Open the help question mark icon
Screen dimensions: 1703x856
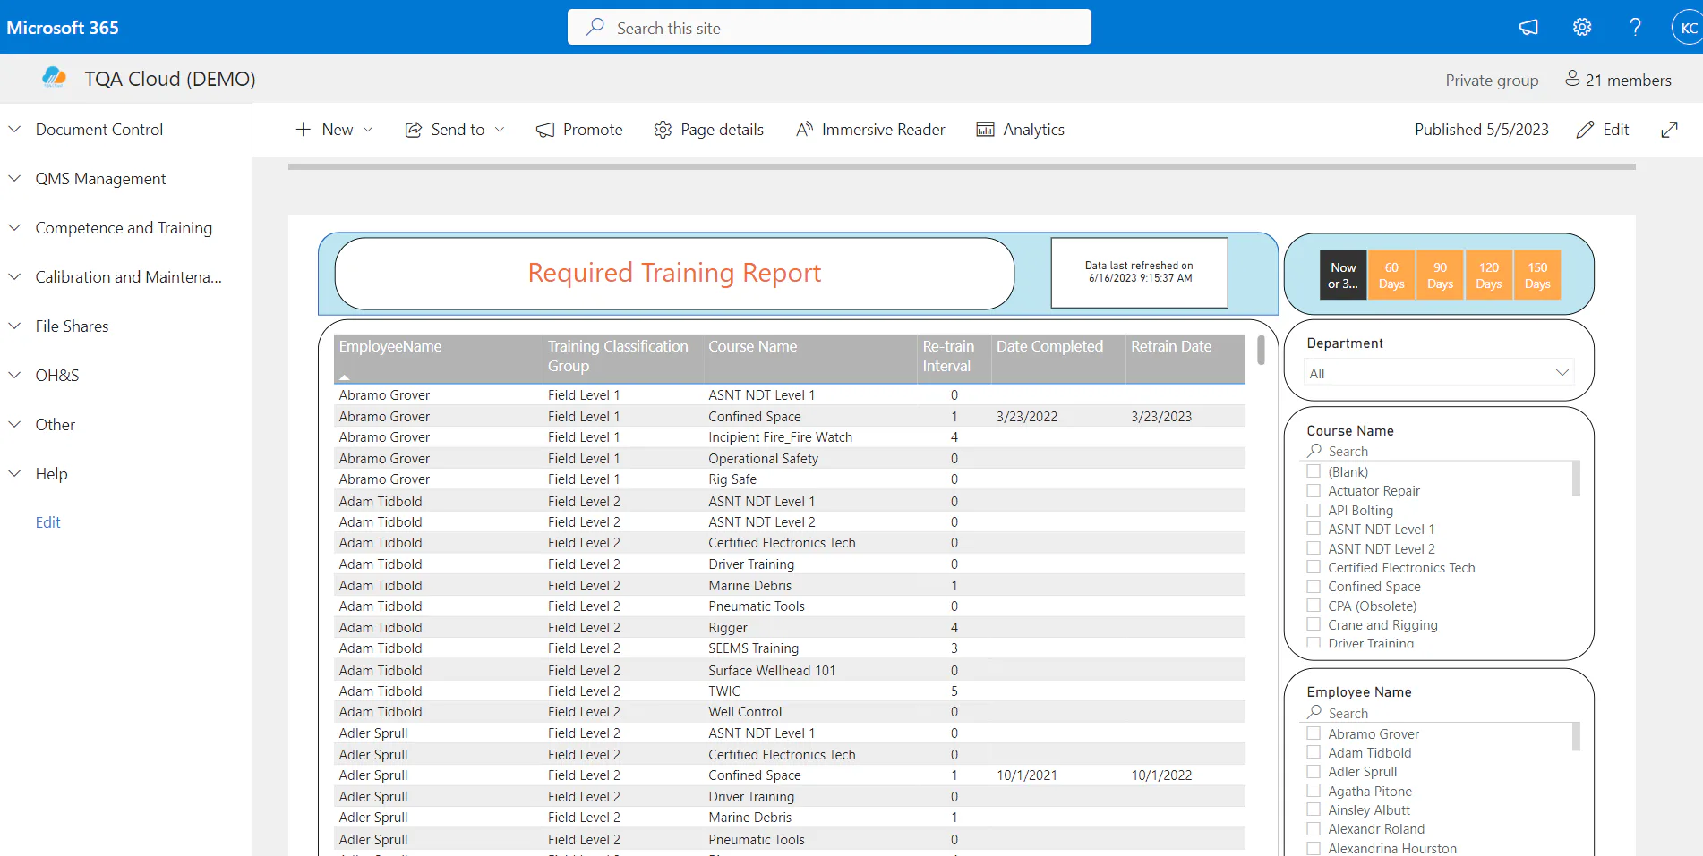pyautogui.click(x=1635, y=28)
